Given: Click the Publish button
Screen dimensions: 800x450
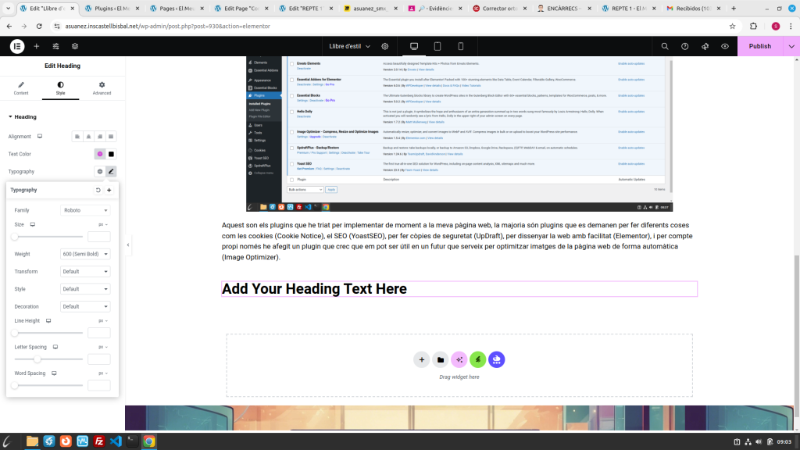Looking at the screenshot, I should tap(759, 46).
